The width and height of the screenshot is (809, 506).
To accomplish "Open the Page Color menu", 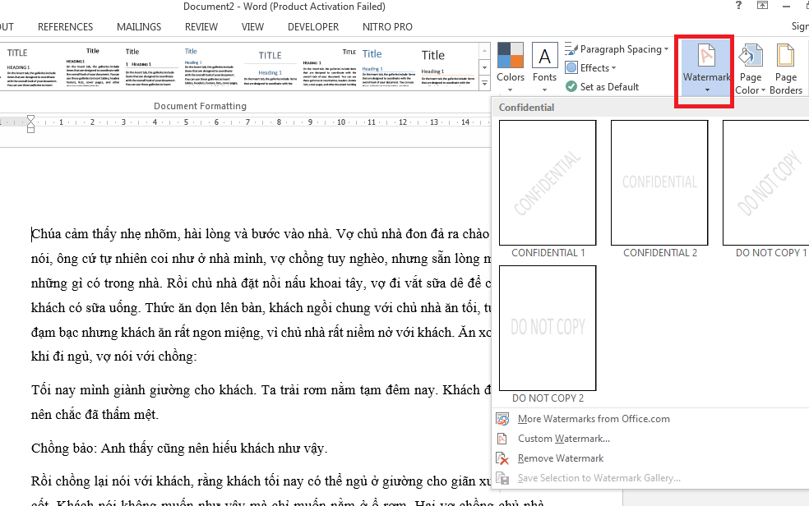I will (750, 68).
